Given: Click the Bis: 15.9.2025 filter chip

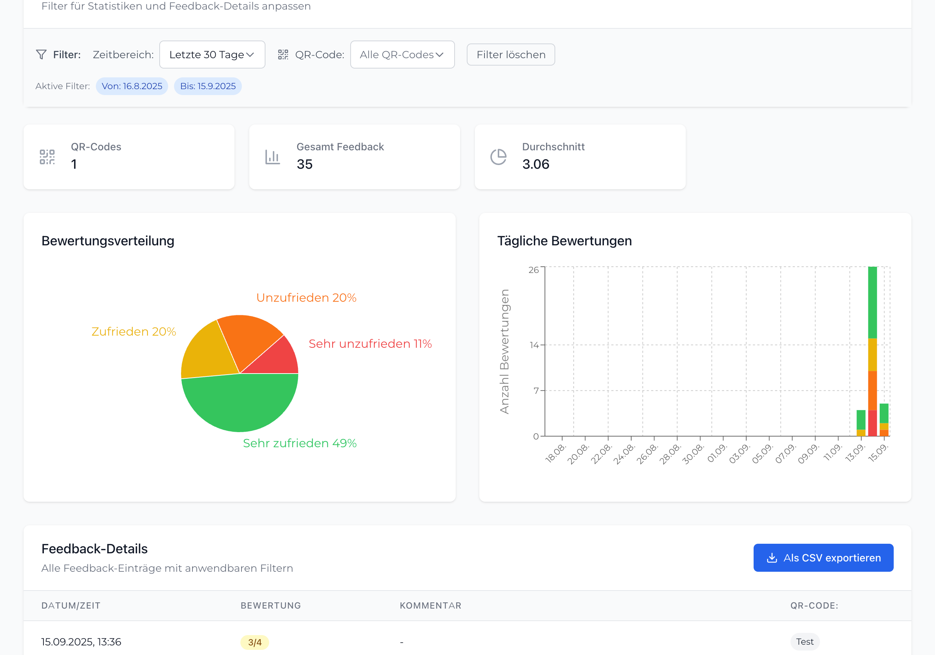Looking at the screenshot, I should 208,86.
